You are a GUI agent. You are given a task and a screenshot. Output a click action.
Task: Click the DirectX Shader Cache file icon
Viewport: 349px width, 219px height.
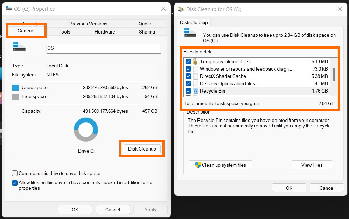pos(195,76)
